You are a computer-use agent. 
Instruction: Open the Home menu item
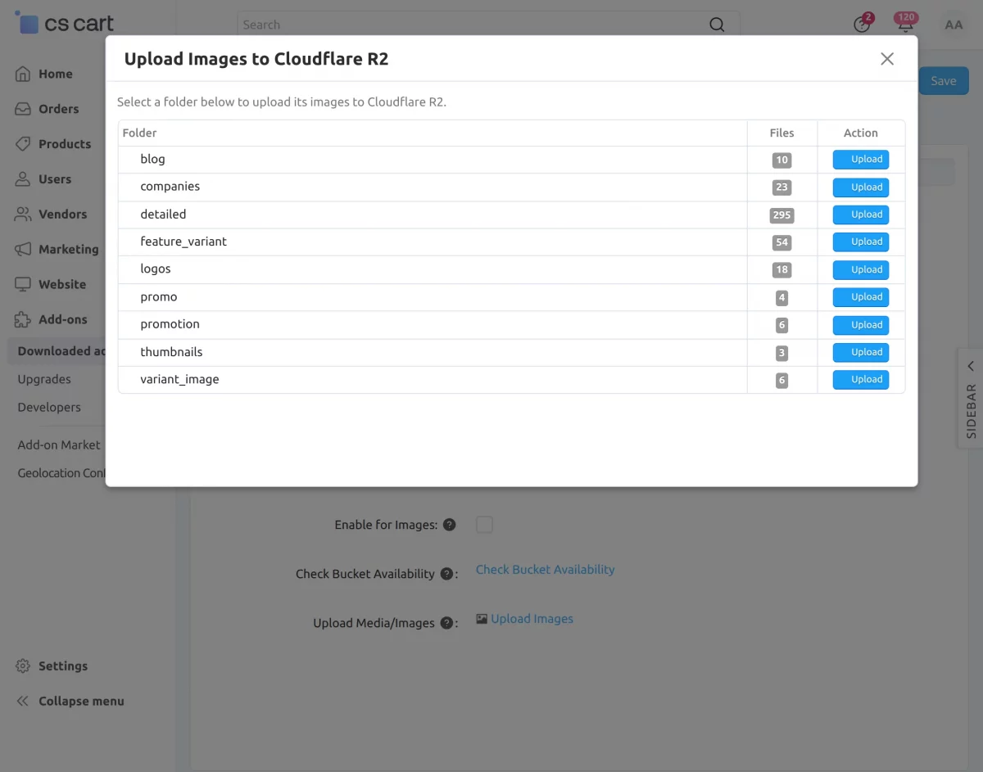pyautogui.click(x=56, y=74)
